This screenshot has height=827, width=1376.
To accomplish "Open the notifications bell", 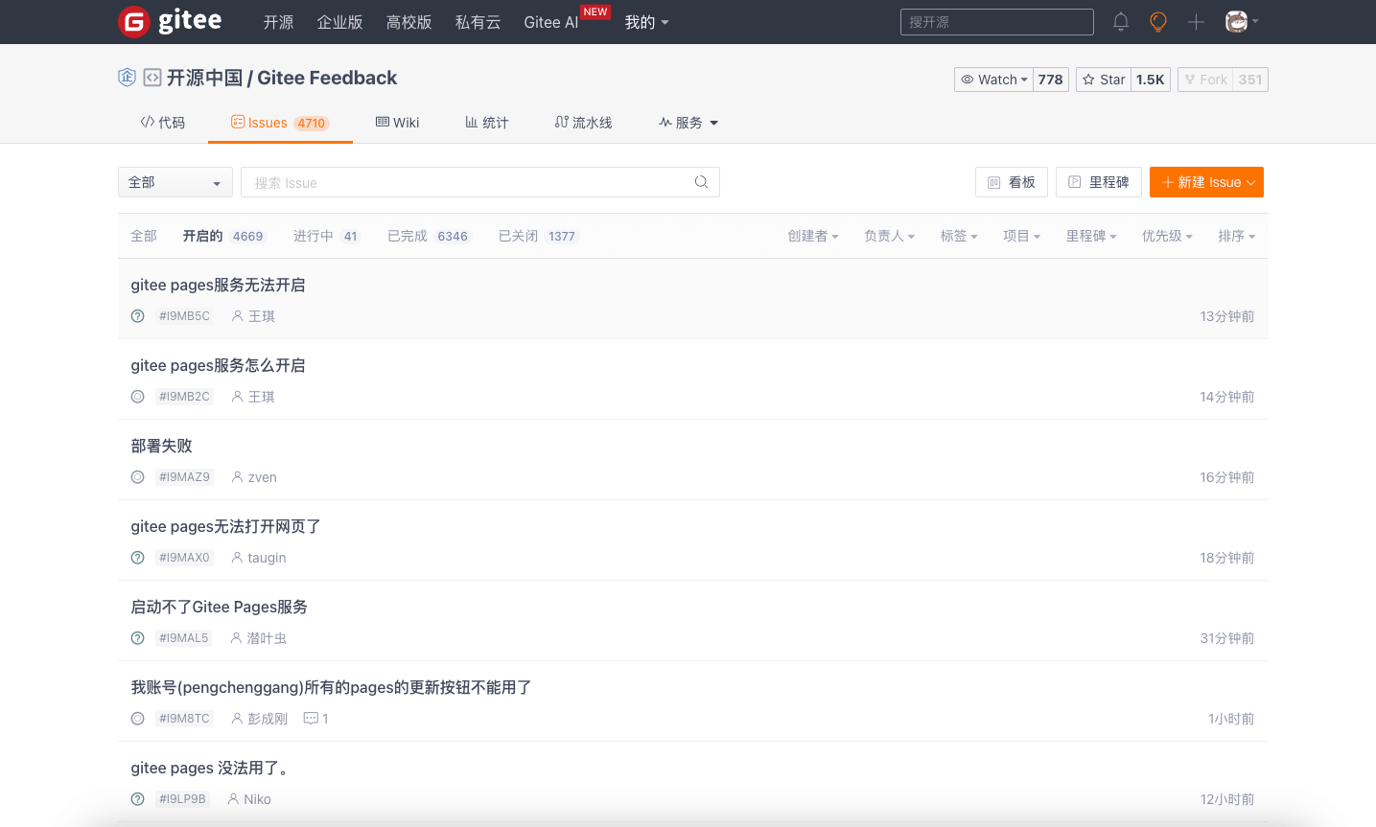I will (x=1120, y=22).
